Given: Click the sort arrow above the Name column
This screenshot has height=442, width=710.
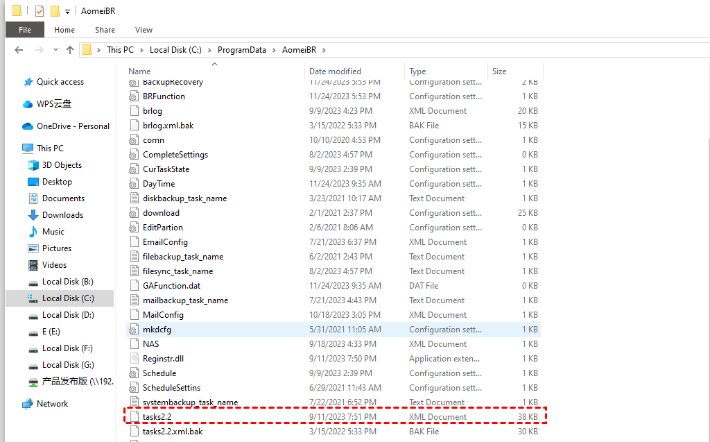Looking at the screenshot, I should coord(214,63).
